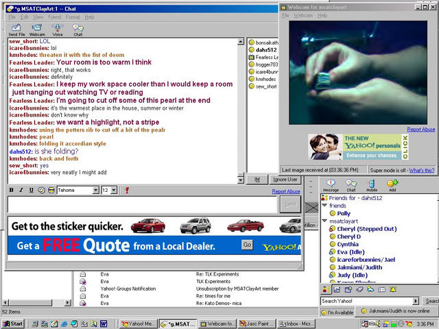439x329 pixels.
Task: Click the Mobile phone icon in Messenger
Action: (x=372, y=186)
